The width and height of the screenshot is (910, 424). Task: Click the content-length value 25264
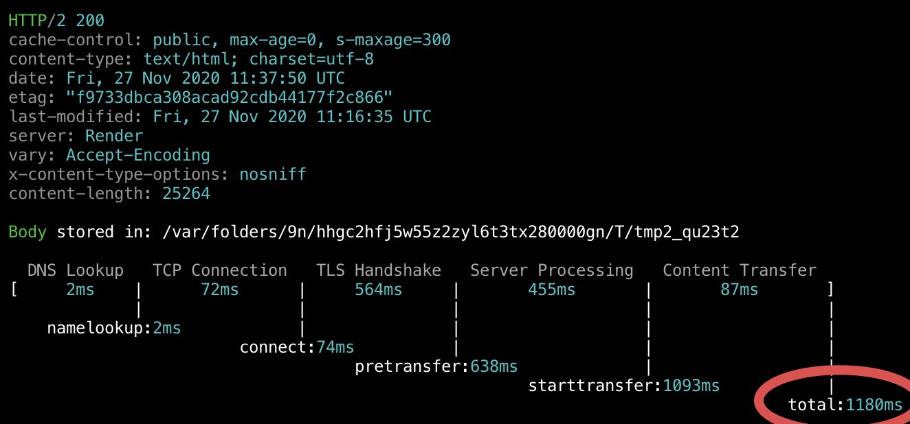point(186,193)
